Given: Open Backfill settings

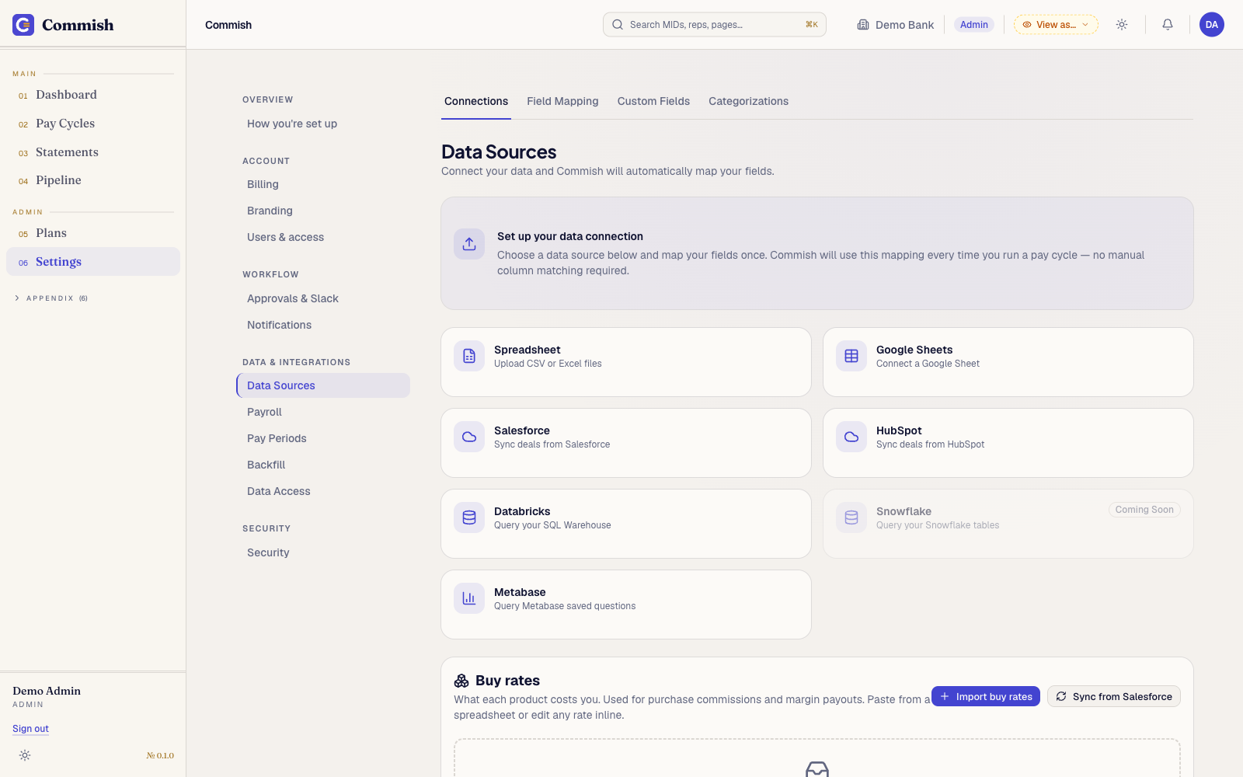Looking at the screenshot, I should click(323, 465).
